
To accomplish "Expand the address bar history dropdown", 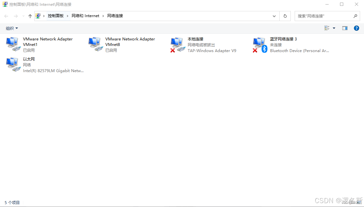I will tap(274, 16).
